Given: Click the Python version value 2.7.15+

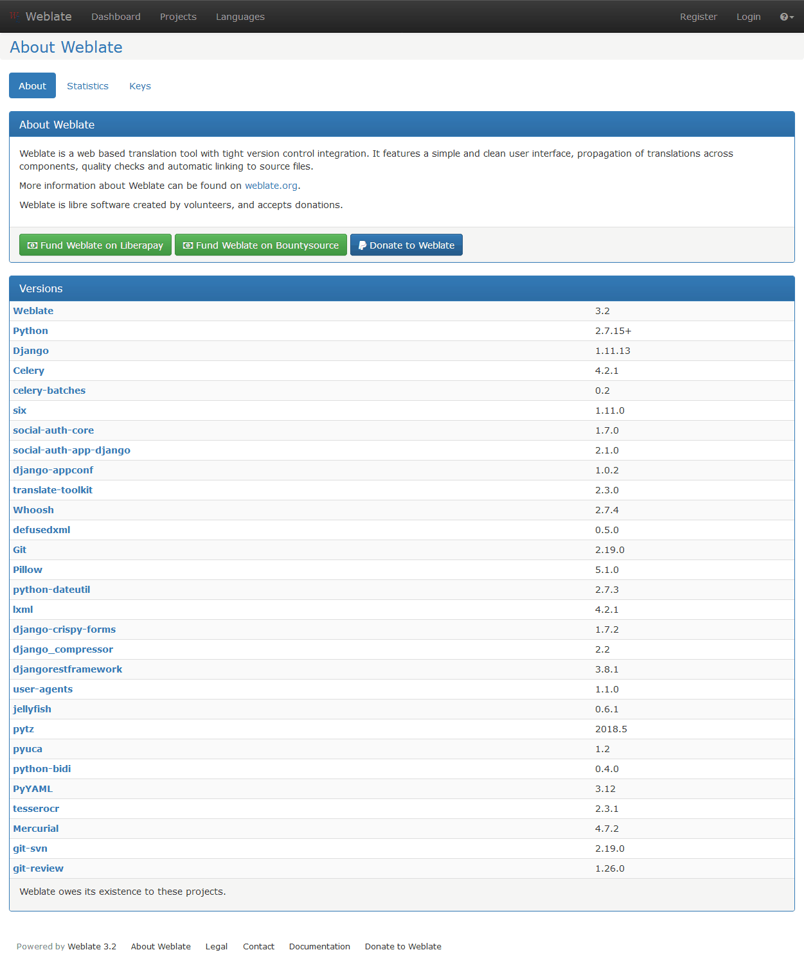Looking at the screenshot, I should (x=613, y=331).
